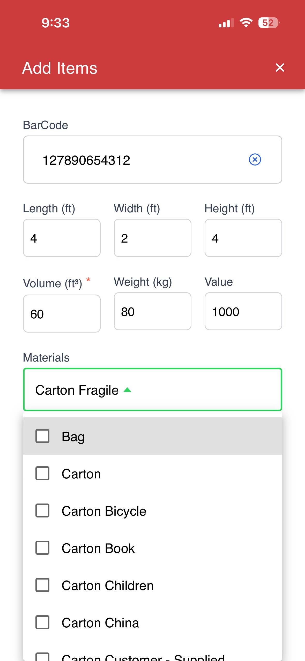Open the Materials Carton Fragile dropdown

[153, 389]
